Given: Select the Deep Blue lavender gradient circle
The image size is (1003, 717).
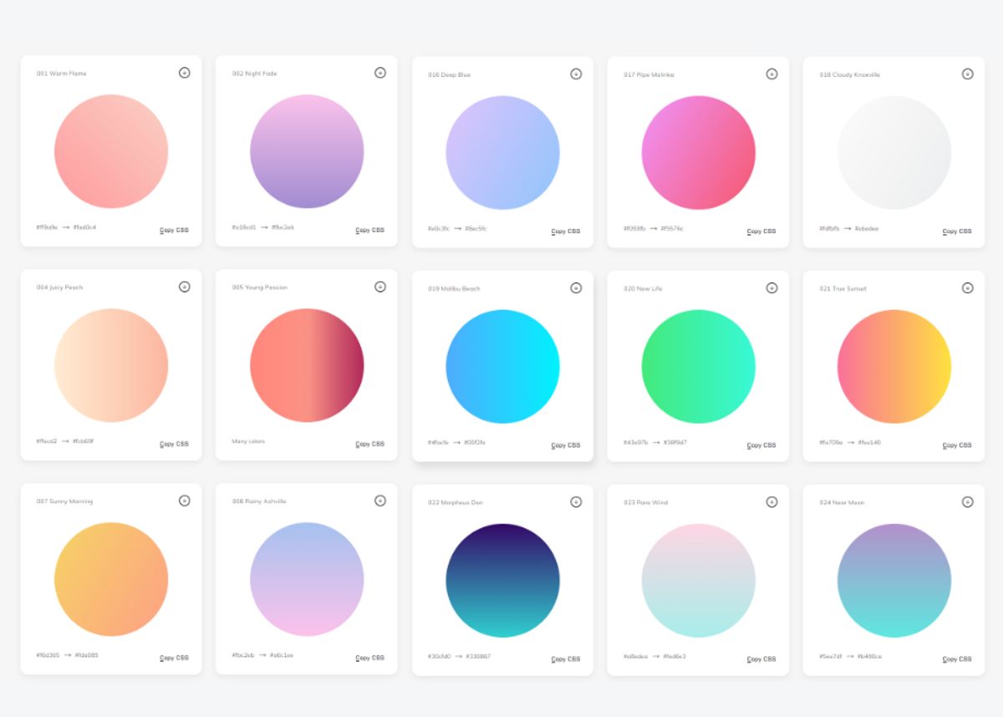Looking at the screenshot, I should tap(502, 153).
